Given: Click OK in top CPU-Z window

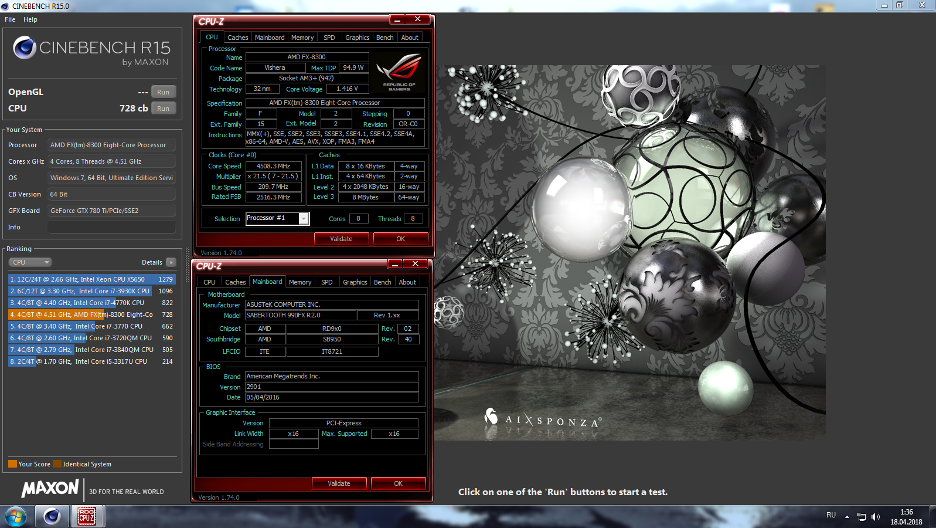Looking at the screenshot, I should click(401, 239).
